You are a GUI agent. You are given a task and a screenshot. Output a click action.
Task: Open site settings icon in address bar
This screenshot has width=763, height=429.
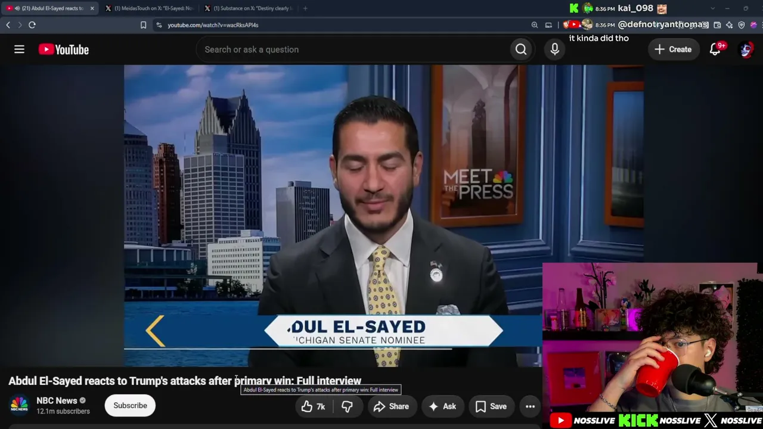(x=159, y=25)
